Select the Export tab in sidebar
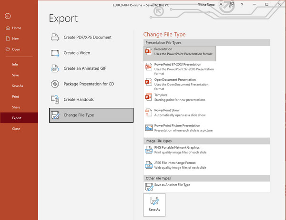The image size is (286, 220). 19,118
